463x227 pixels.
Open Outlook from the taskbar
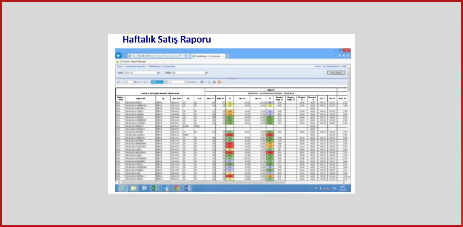click(x=165, y=188)
